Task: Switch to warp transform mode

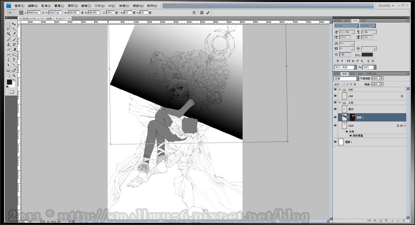Action: pos(194,13)
